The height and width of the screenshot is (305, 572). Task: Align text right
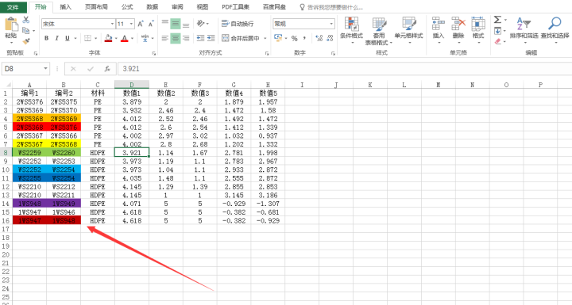click(186, 38)
